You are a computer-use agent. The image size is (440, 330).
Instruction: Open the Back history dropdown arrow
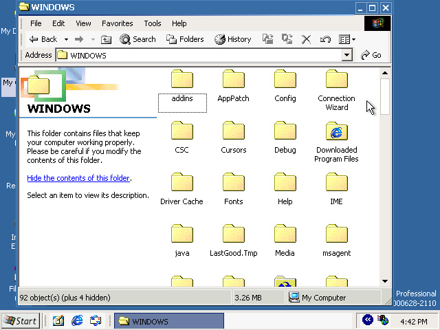[x=66, y=39]
